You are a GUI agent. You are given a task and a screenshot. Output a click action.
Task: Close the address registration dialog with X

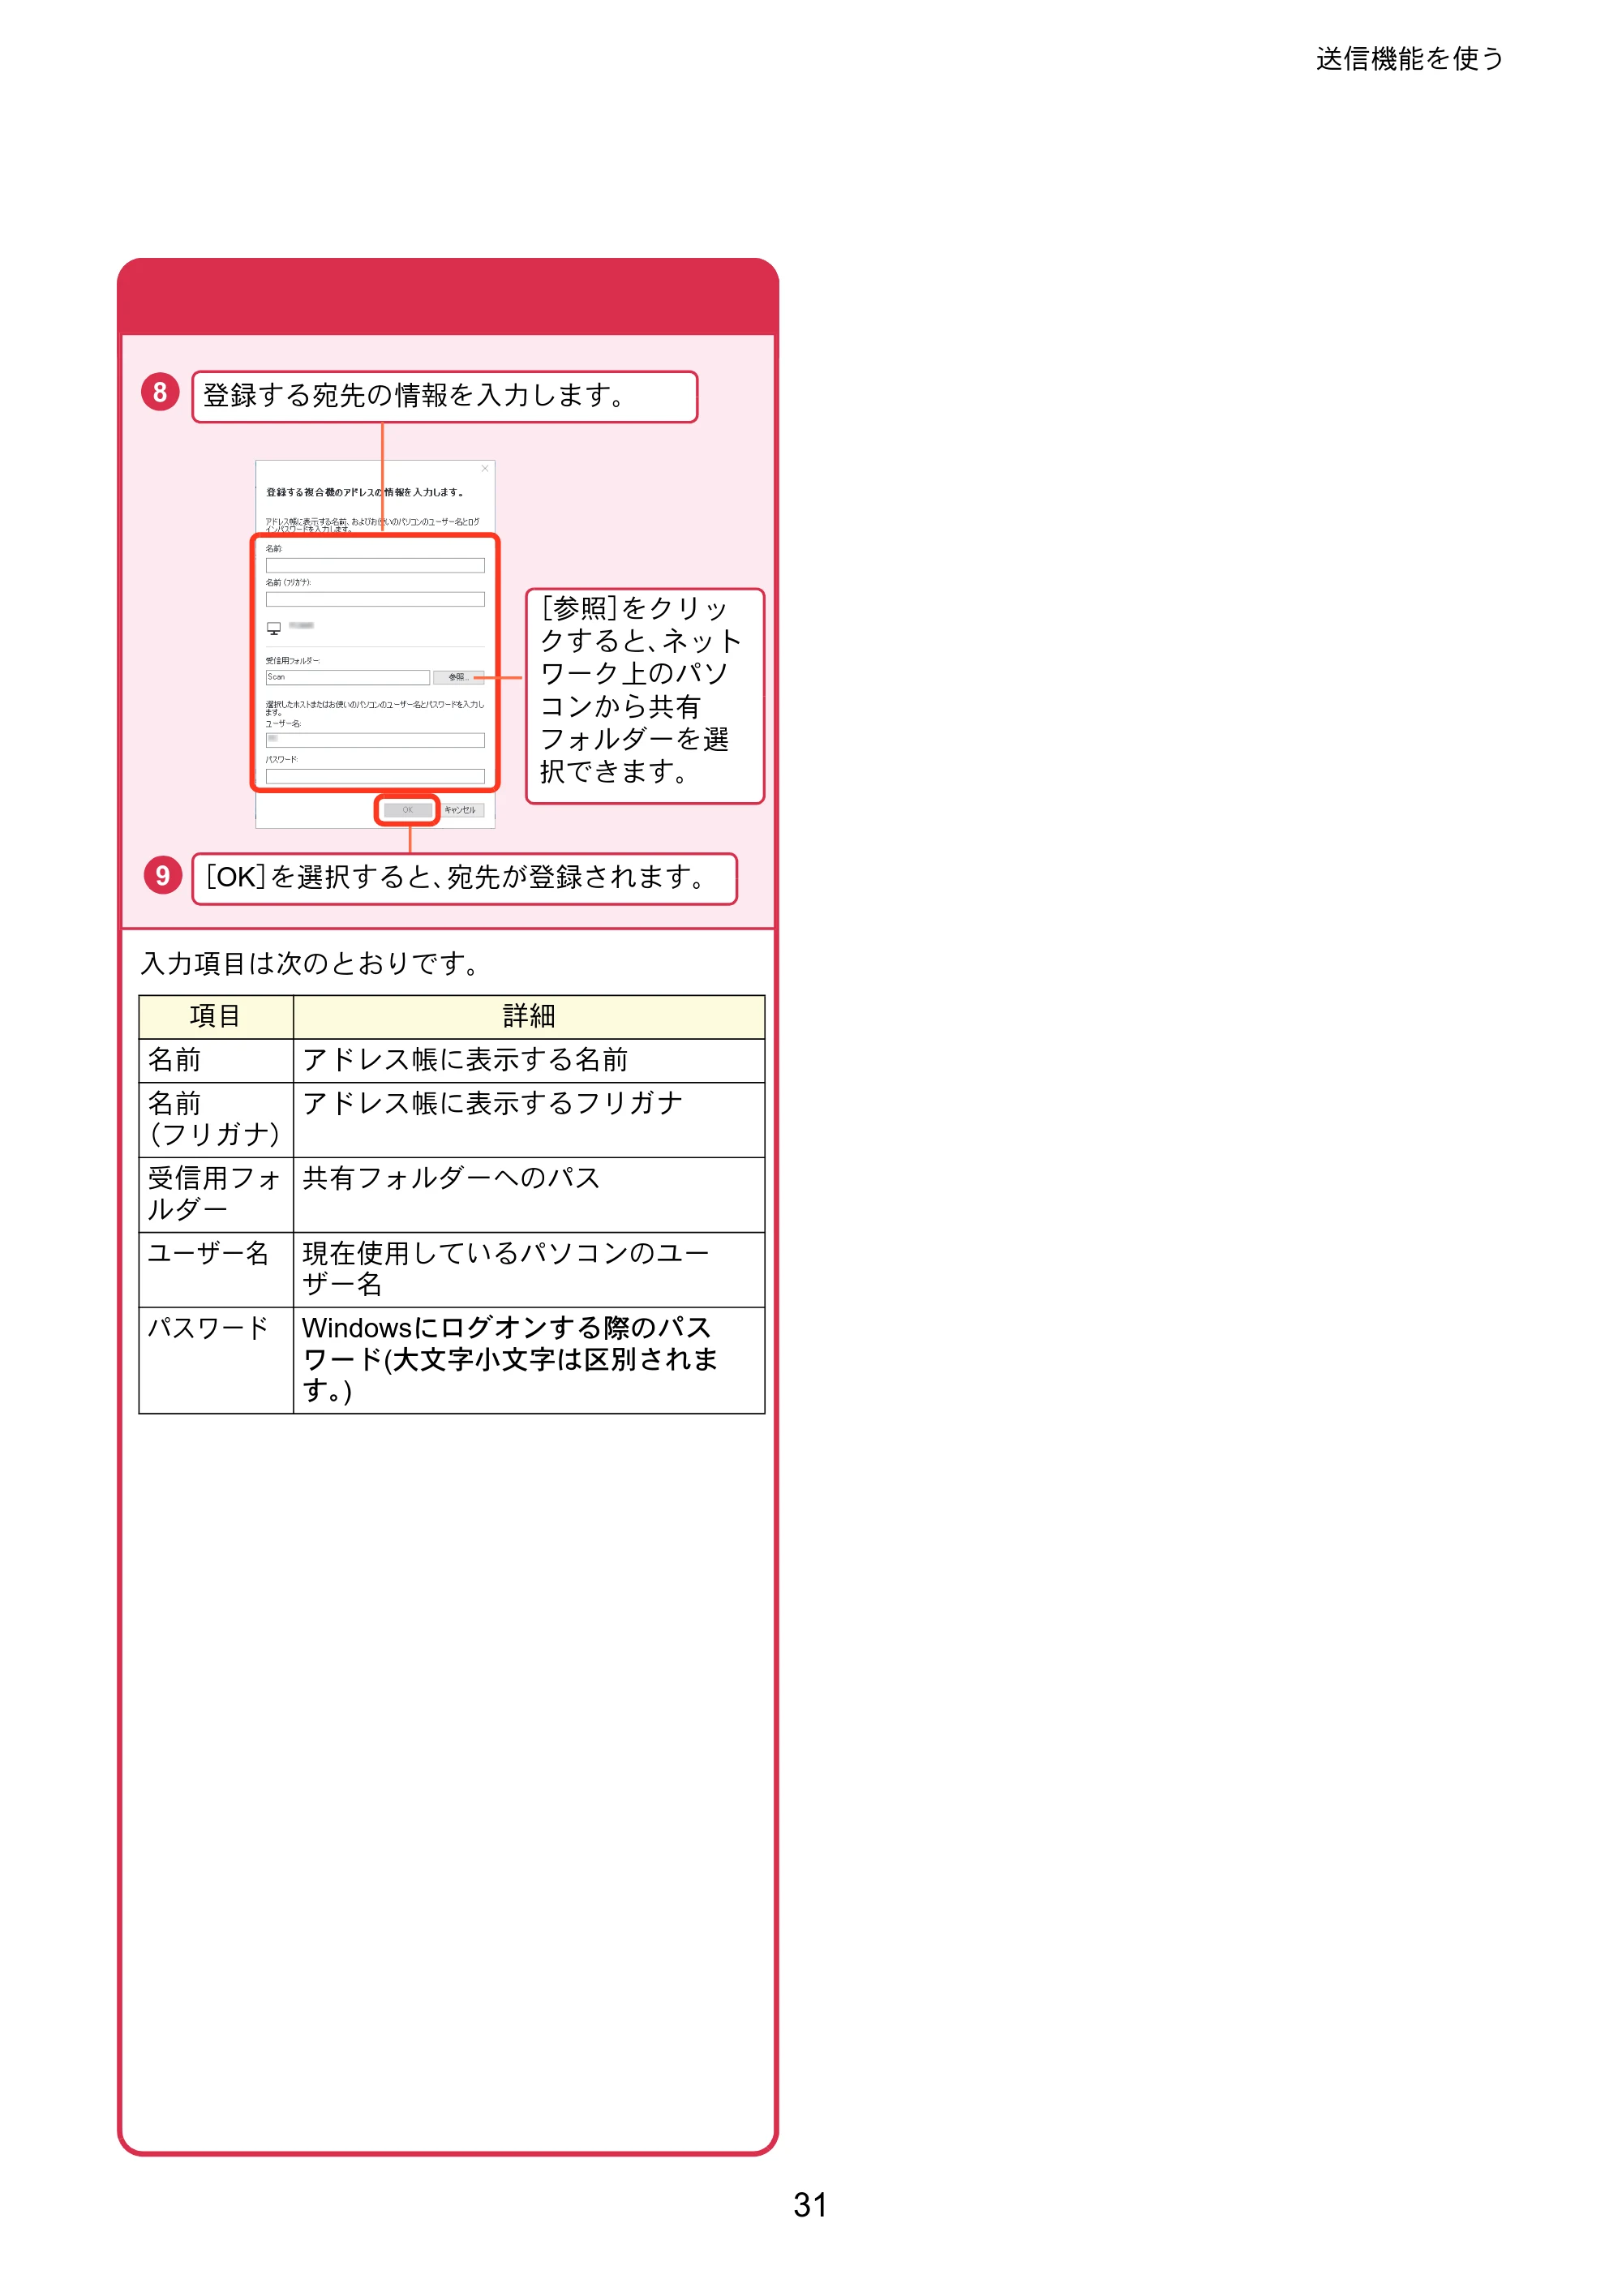coord(485,468)
